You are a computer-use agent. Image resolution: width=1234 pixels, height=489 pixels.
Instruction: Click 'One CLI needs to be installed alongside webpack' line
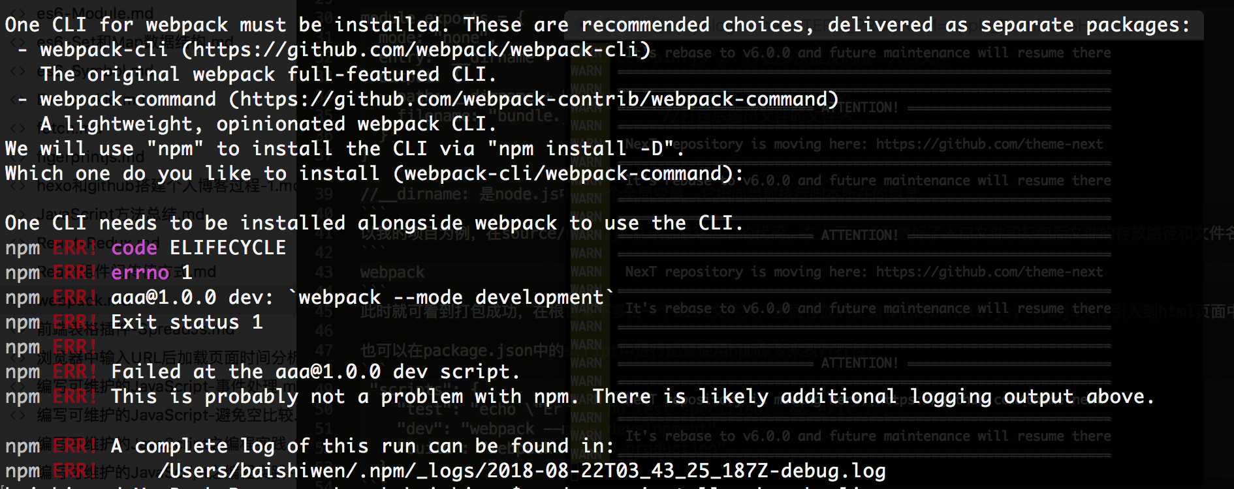pyautogui.click(x=374, y=223)
